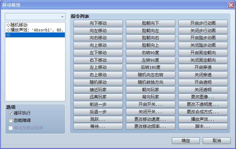Open the 更改图像... dialog

[x=203, y=97]
